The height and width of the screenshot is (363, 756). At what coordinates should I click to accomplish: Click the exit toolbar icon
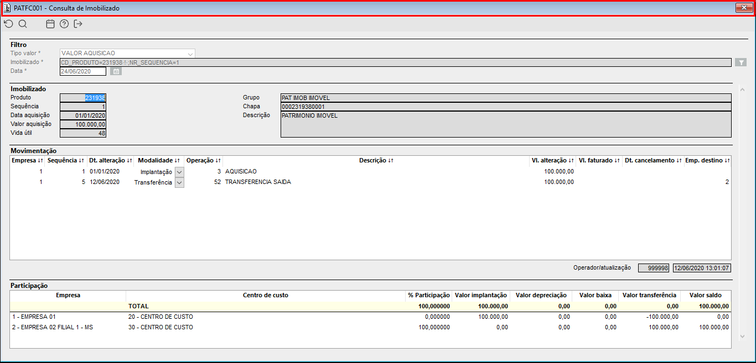point(78,24)
